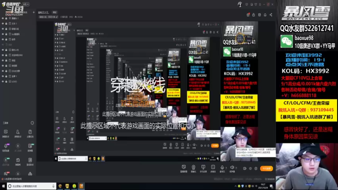Select the 全屏1 source row
The height and width of the screenshot is (190, 338).
click(x=18, y=76)
